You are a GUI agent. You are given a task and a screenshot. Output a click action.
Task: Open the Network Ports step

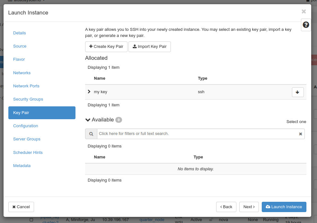26,86
